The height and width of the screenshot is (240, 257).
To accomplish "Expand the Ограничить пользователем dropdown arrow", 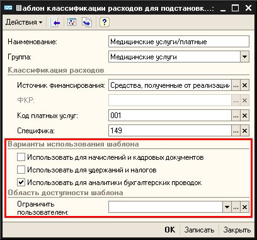I will (227, 207).
